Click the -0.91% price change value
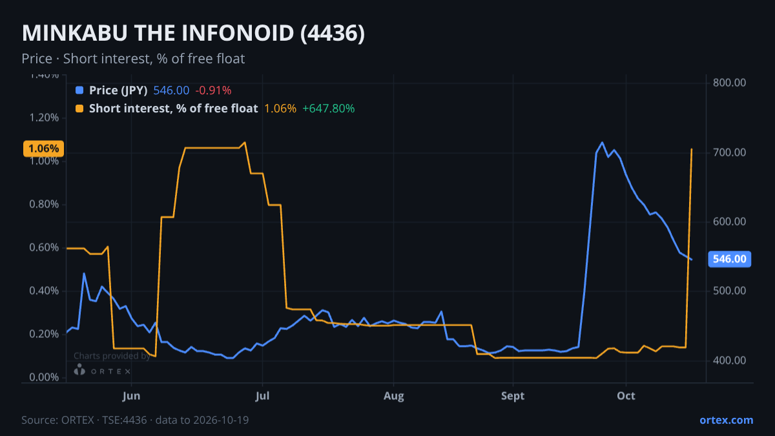 [x=213, y=90]
